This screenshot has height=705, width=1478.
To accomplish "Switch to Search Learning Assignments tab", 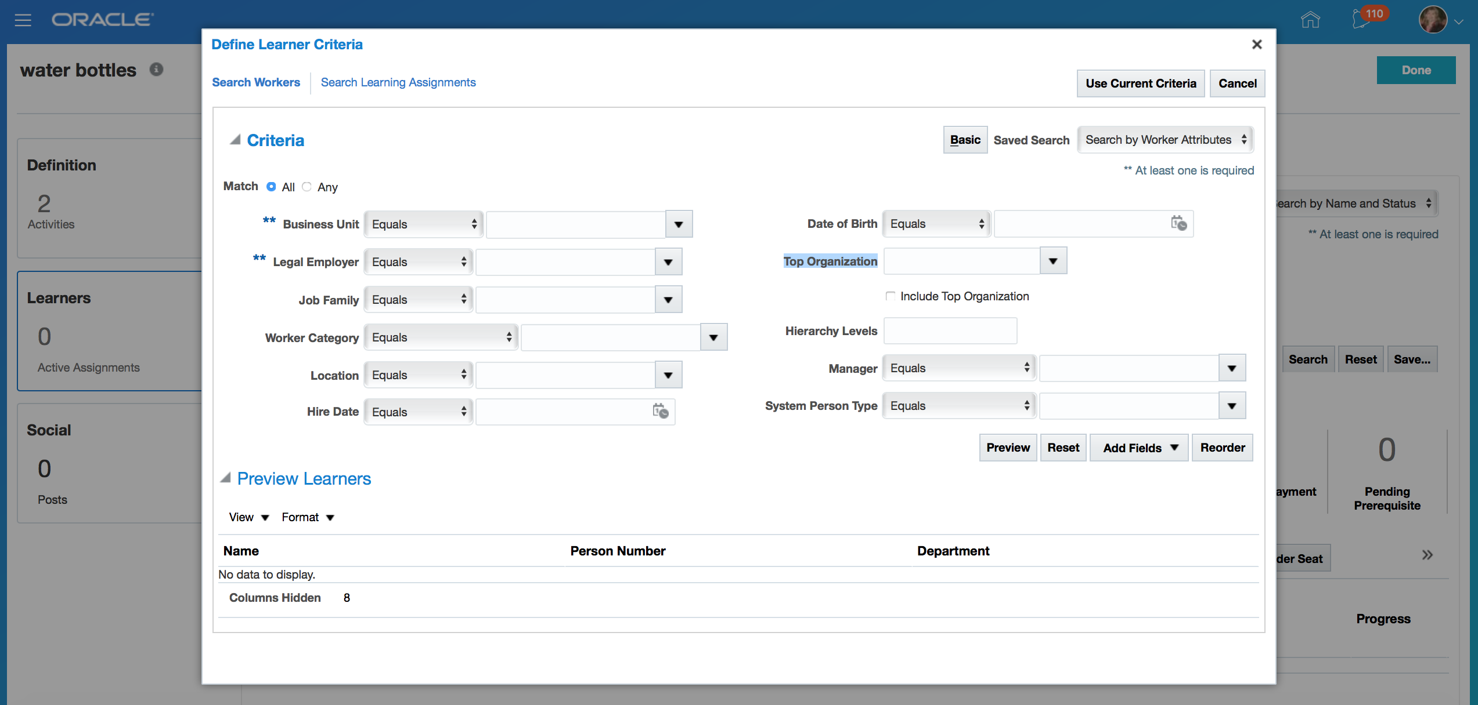I will pos(398,82).
